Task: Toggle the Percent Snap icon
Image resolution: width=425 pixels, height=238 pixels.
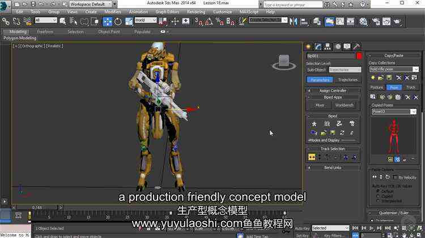Action: pos(219,21)
